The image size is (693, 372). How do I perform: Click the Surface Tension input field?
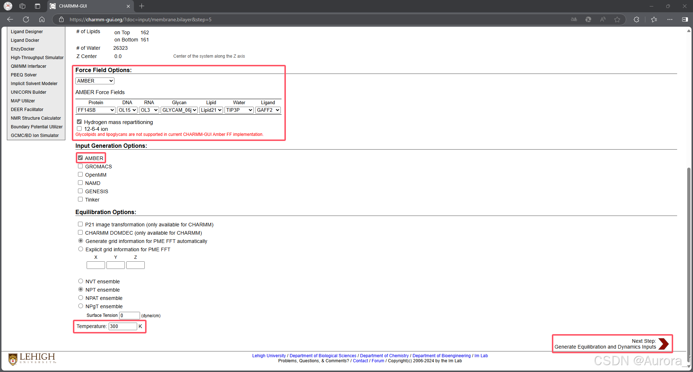(130, 315)
